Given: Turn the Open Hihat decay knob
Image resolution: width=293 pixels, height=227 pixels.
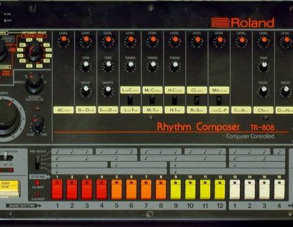Looking at the screenshot, I should point(286,91).
